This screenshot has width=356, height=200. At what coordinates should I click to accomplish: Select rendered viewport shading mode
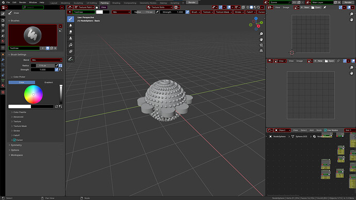pos(258,8)
